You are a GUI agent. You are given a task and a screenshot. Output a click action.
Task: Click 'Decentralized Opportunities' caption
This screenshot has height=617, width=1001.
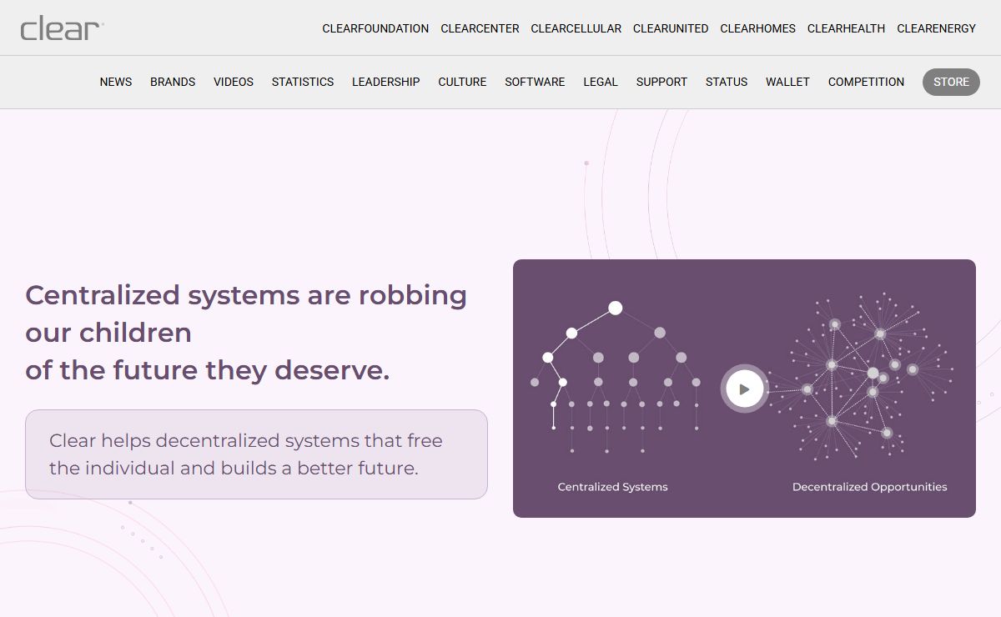pos(869,487)
